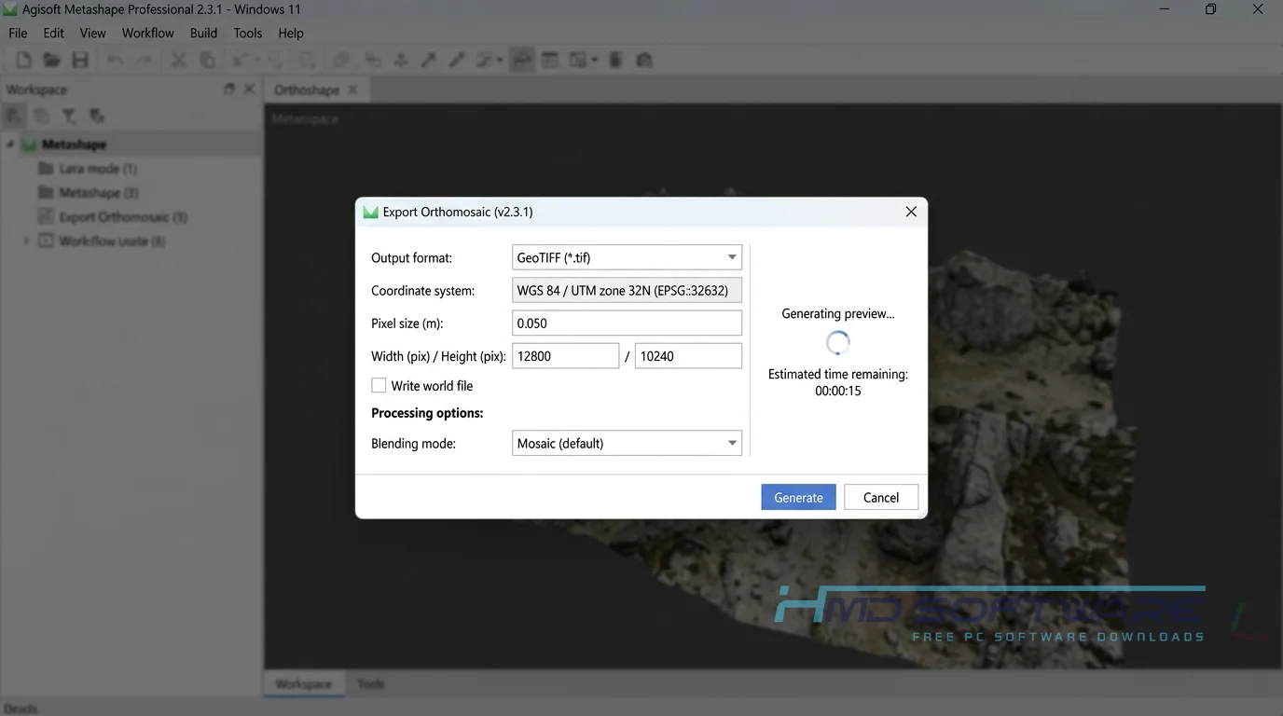
Task: Expand the Workflow tree node
Action: [26, 241]
